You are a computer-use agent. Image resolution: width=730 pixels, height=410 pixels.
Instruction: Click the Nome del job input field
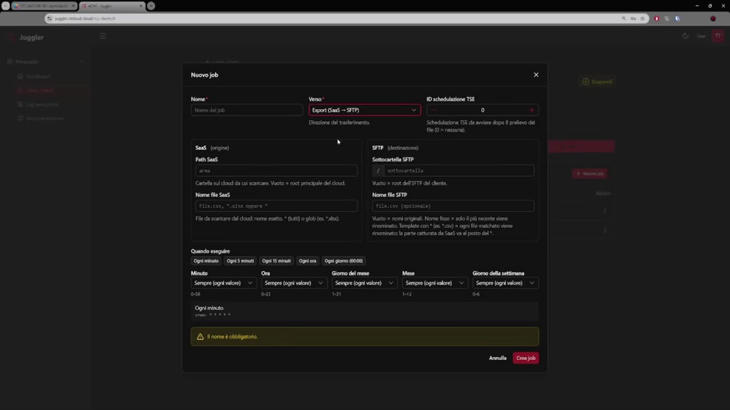coord(247,110)
